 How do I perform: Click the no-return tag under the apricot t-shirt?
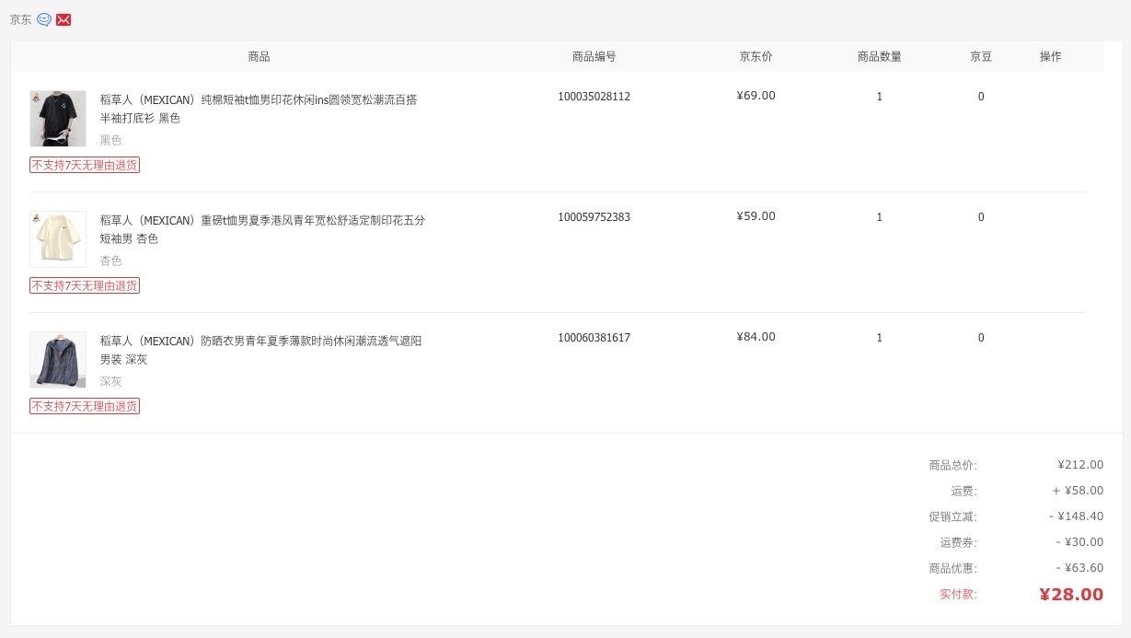tap(85, 285)
